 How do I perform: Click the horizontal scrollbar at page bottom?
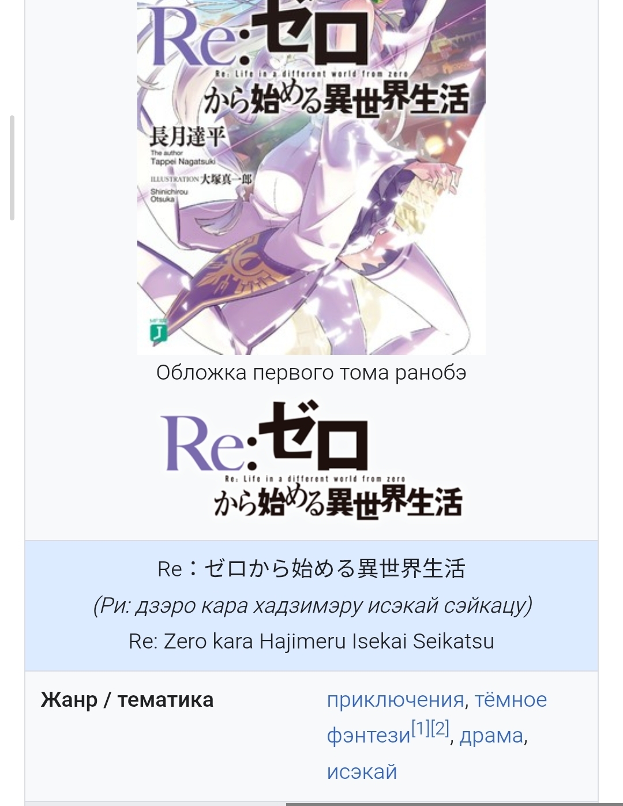pyautogui.click(x=455, y=804)
